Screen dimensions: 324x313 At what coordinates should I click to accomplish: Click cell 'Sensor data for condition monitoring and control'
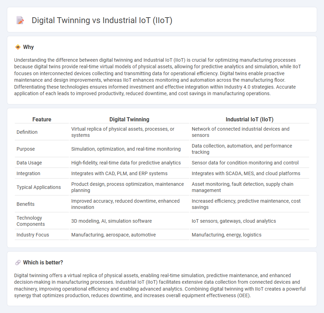250,163
